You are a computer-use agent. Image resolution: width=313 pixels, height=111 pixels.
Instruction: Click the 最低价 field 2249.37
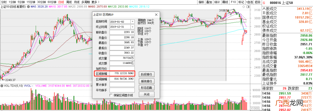(122, 48)
